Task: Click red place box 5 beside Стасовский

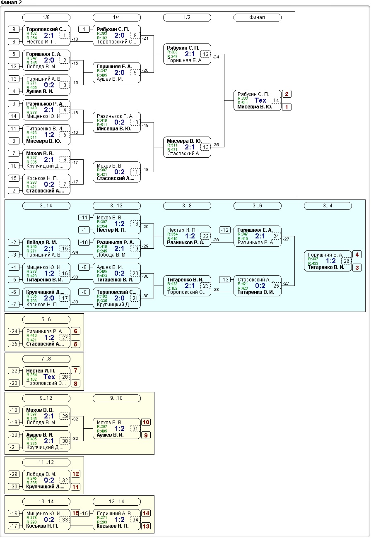Action: tap(76, 344)
